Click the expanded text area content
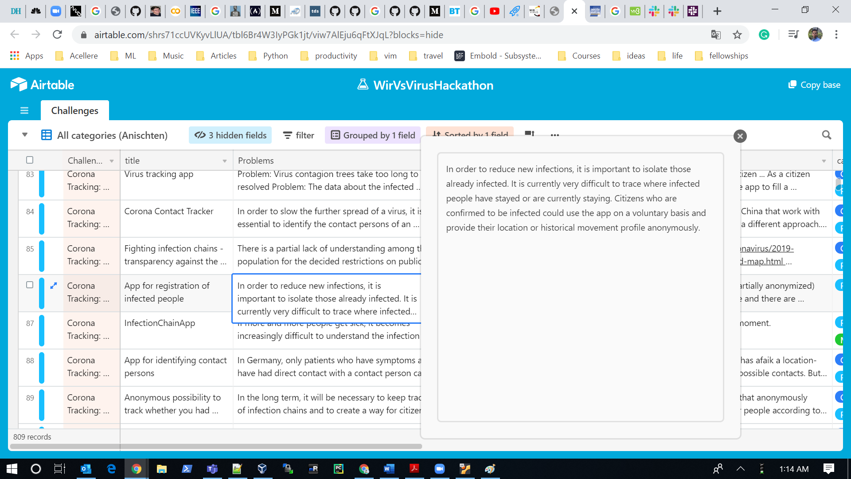This screenshot has width=851, height=479. tap(580, 287)
